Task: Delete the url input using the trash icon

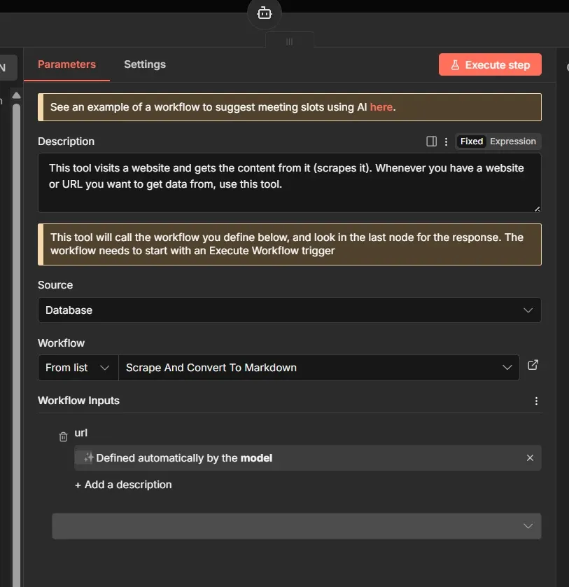Action: pos(62,436)
